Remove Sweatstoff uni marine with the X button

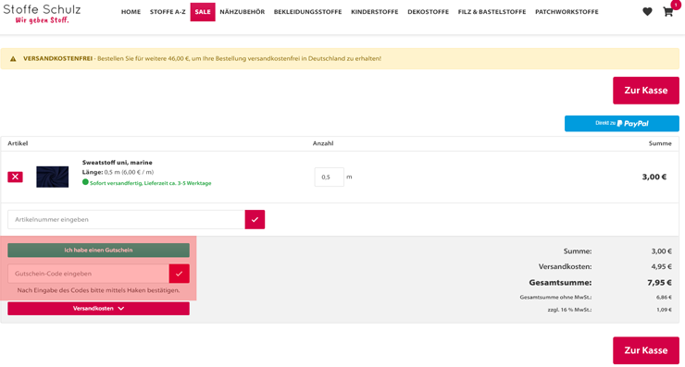16,177
